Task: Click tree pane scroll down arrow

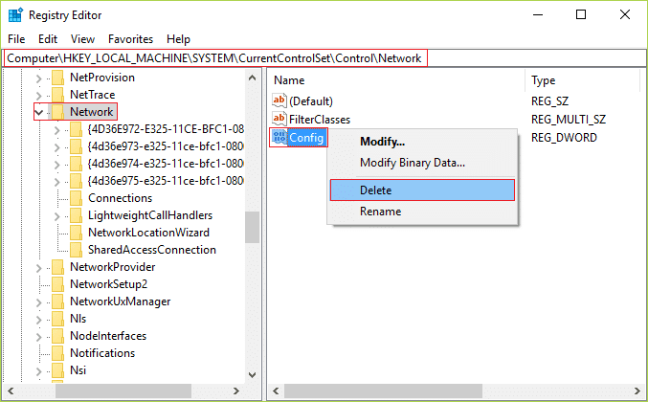Action: (252, 375)
